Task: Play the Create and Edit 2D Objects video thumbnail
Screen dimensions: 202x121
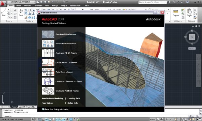Action: coord(48,53)
